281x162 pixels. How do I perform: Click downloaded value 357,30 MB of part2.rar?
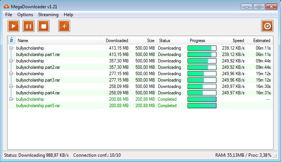pos(119,67)
